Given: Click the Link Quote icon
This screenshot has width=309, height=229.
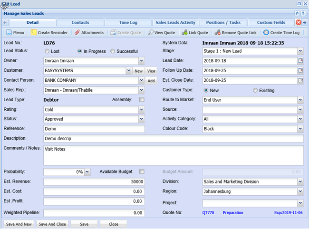Looking at the screenshot, I should point(184,33).
